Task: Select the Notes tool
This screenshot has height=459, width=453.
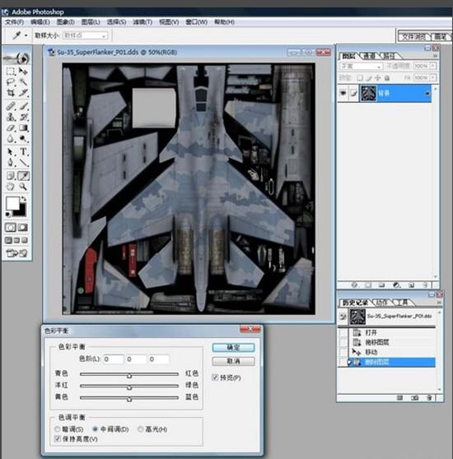Action: 11,176
